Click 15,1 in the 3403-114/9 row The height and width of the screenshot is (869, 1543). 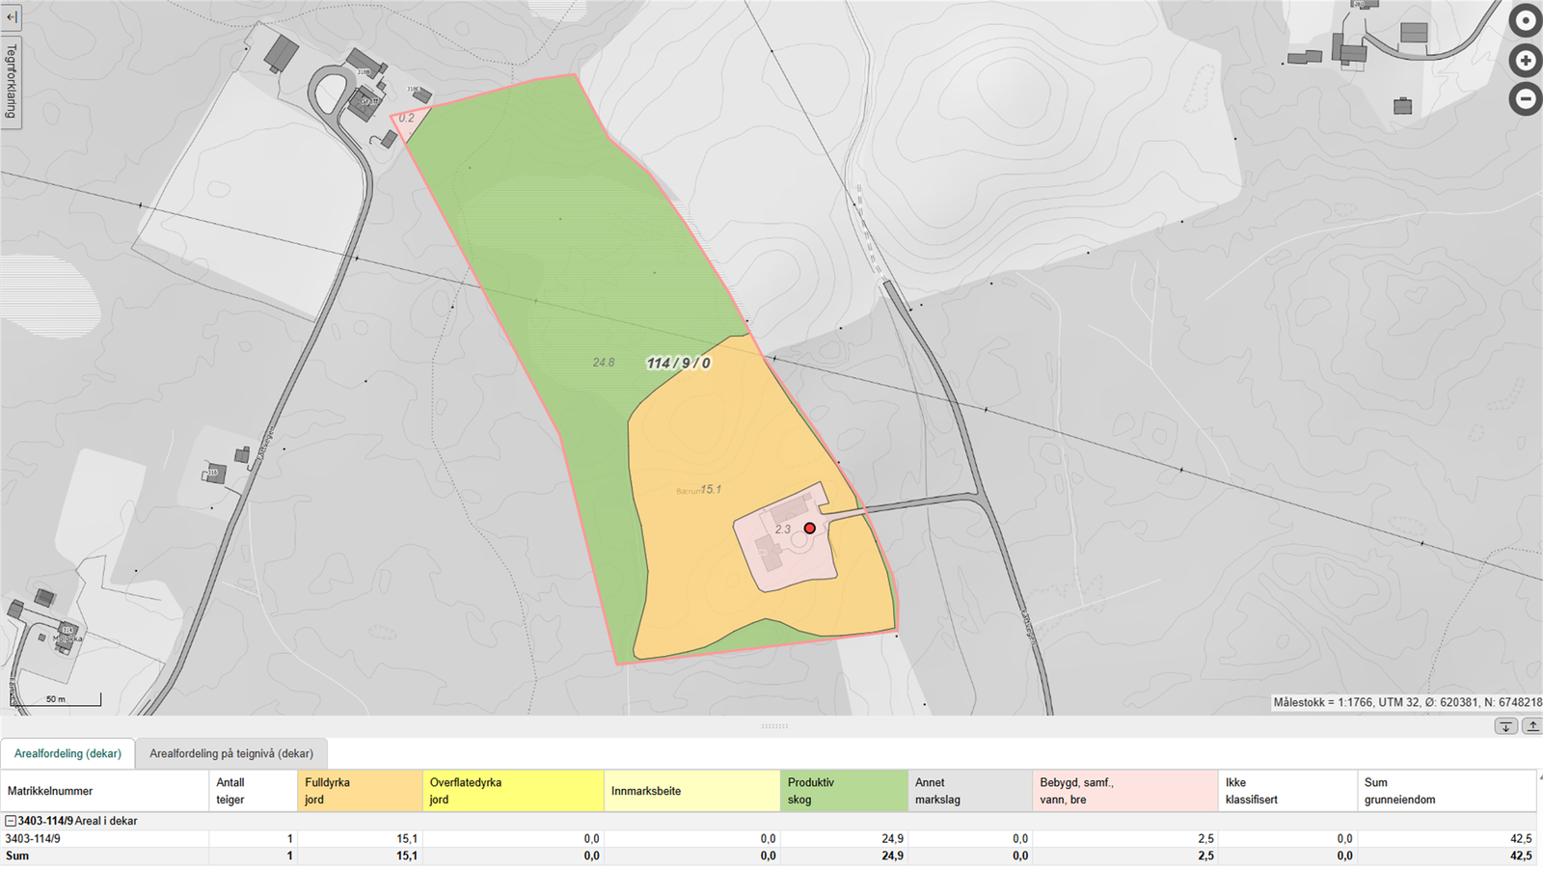pyautogui.click(x=407, y=839)
